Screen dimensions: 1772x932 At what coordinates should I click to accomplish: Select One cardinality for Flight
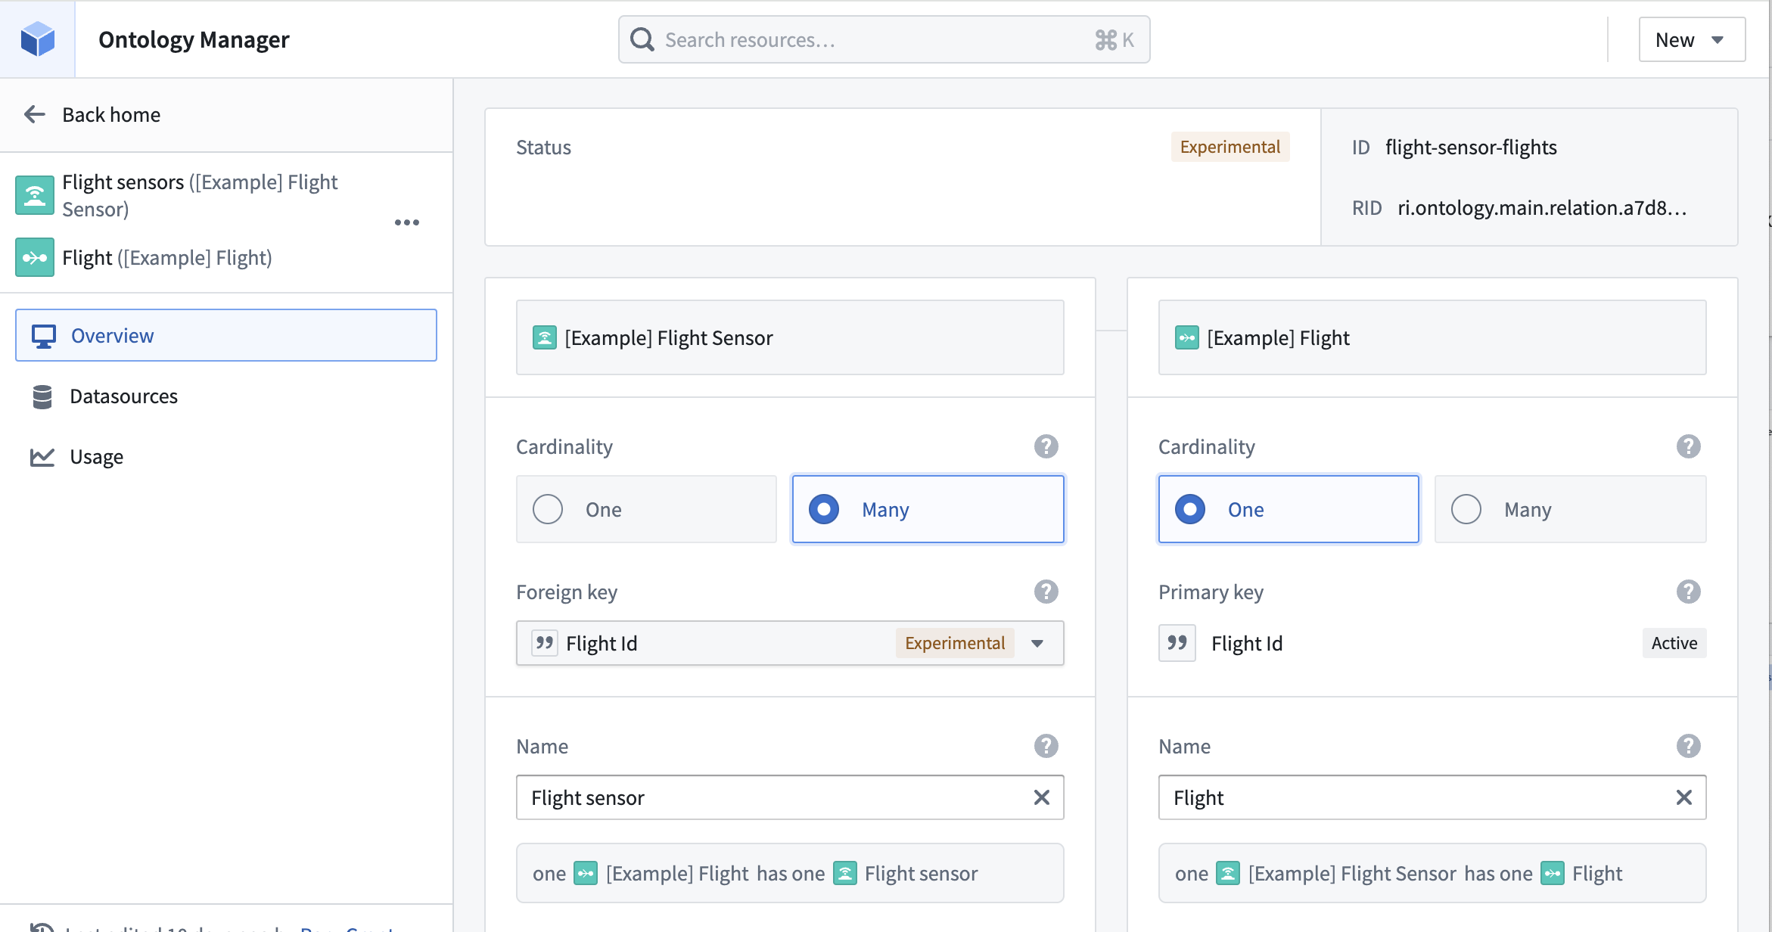(1289, 509)
